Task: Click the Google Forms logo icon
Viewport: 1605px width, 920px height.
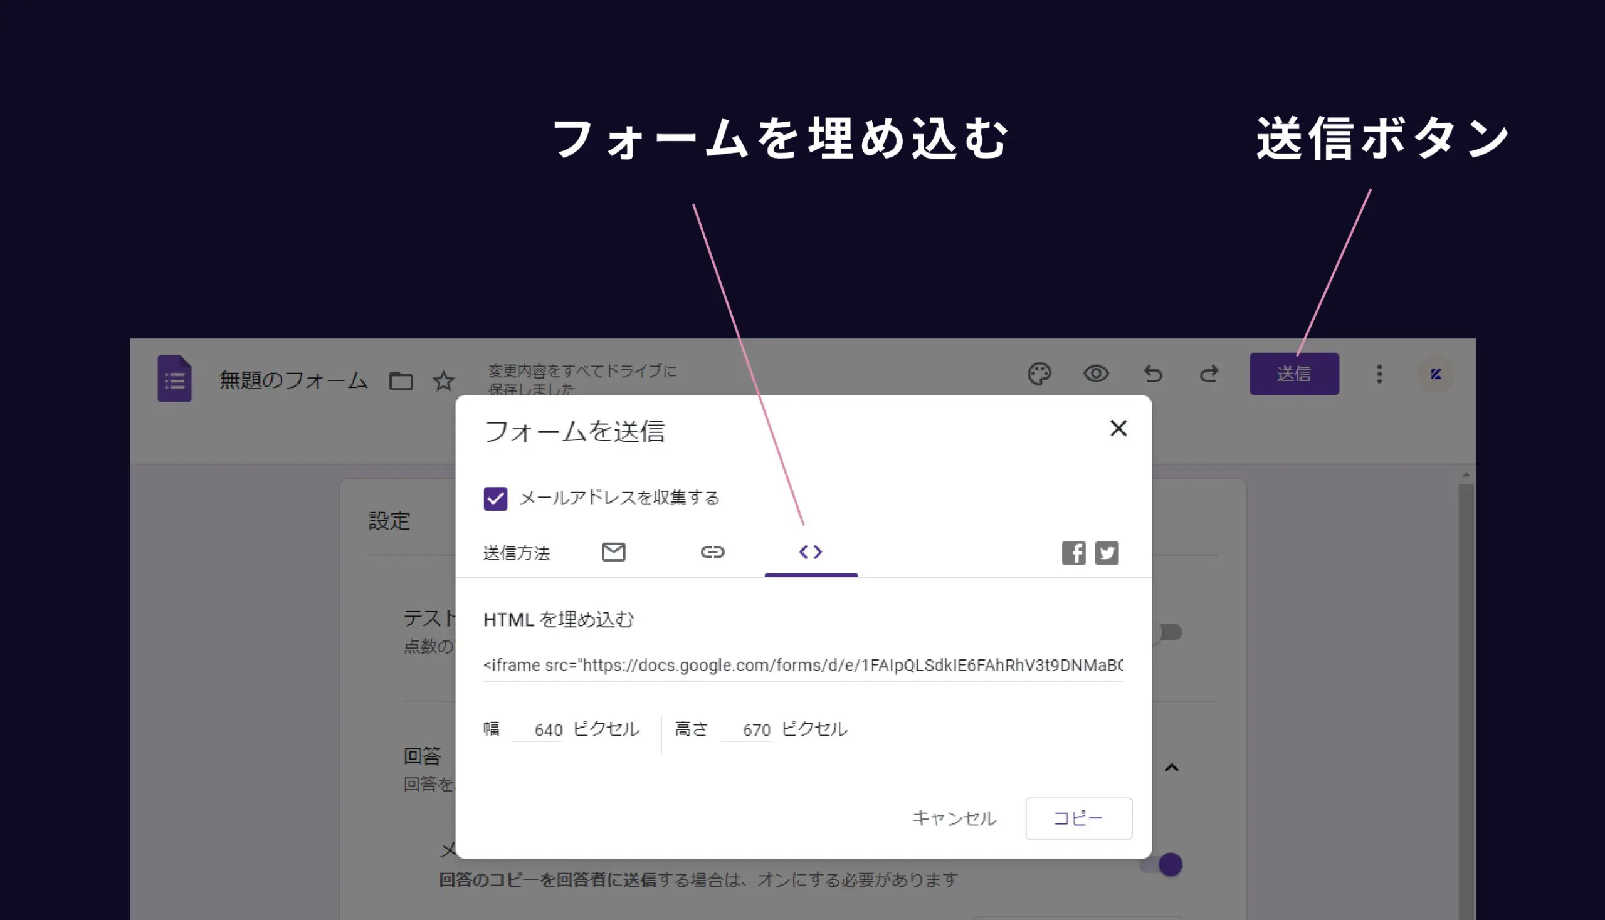Action: 174,379
